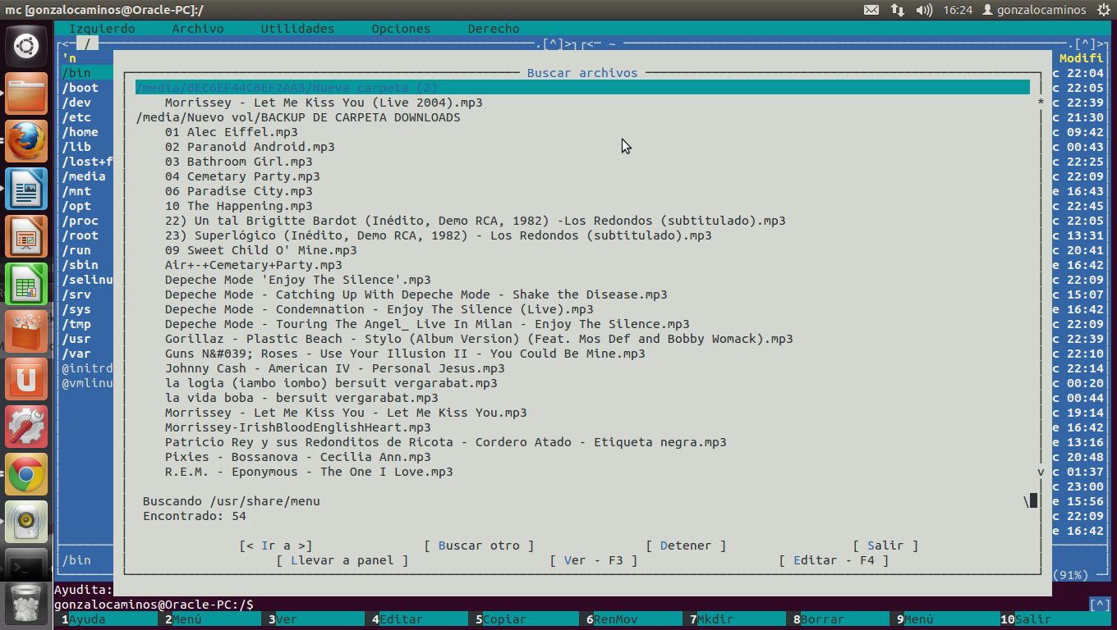Open the session power gear menu

coord(1102,10)
